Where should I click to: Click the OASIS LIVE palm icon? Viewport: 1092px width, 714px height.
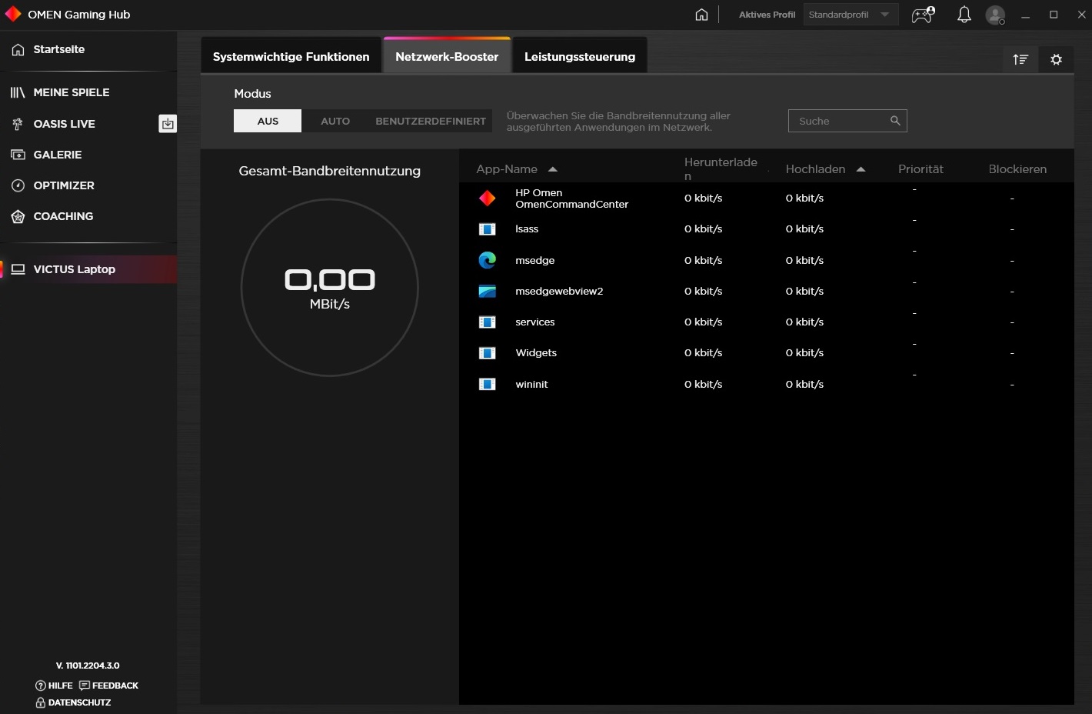click(18, 124)
